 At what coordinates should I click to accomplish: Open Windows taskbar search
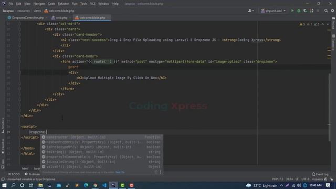(x=13, y=185)
